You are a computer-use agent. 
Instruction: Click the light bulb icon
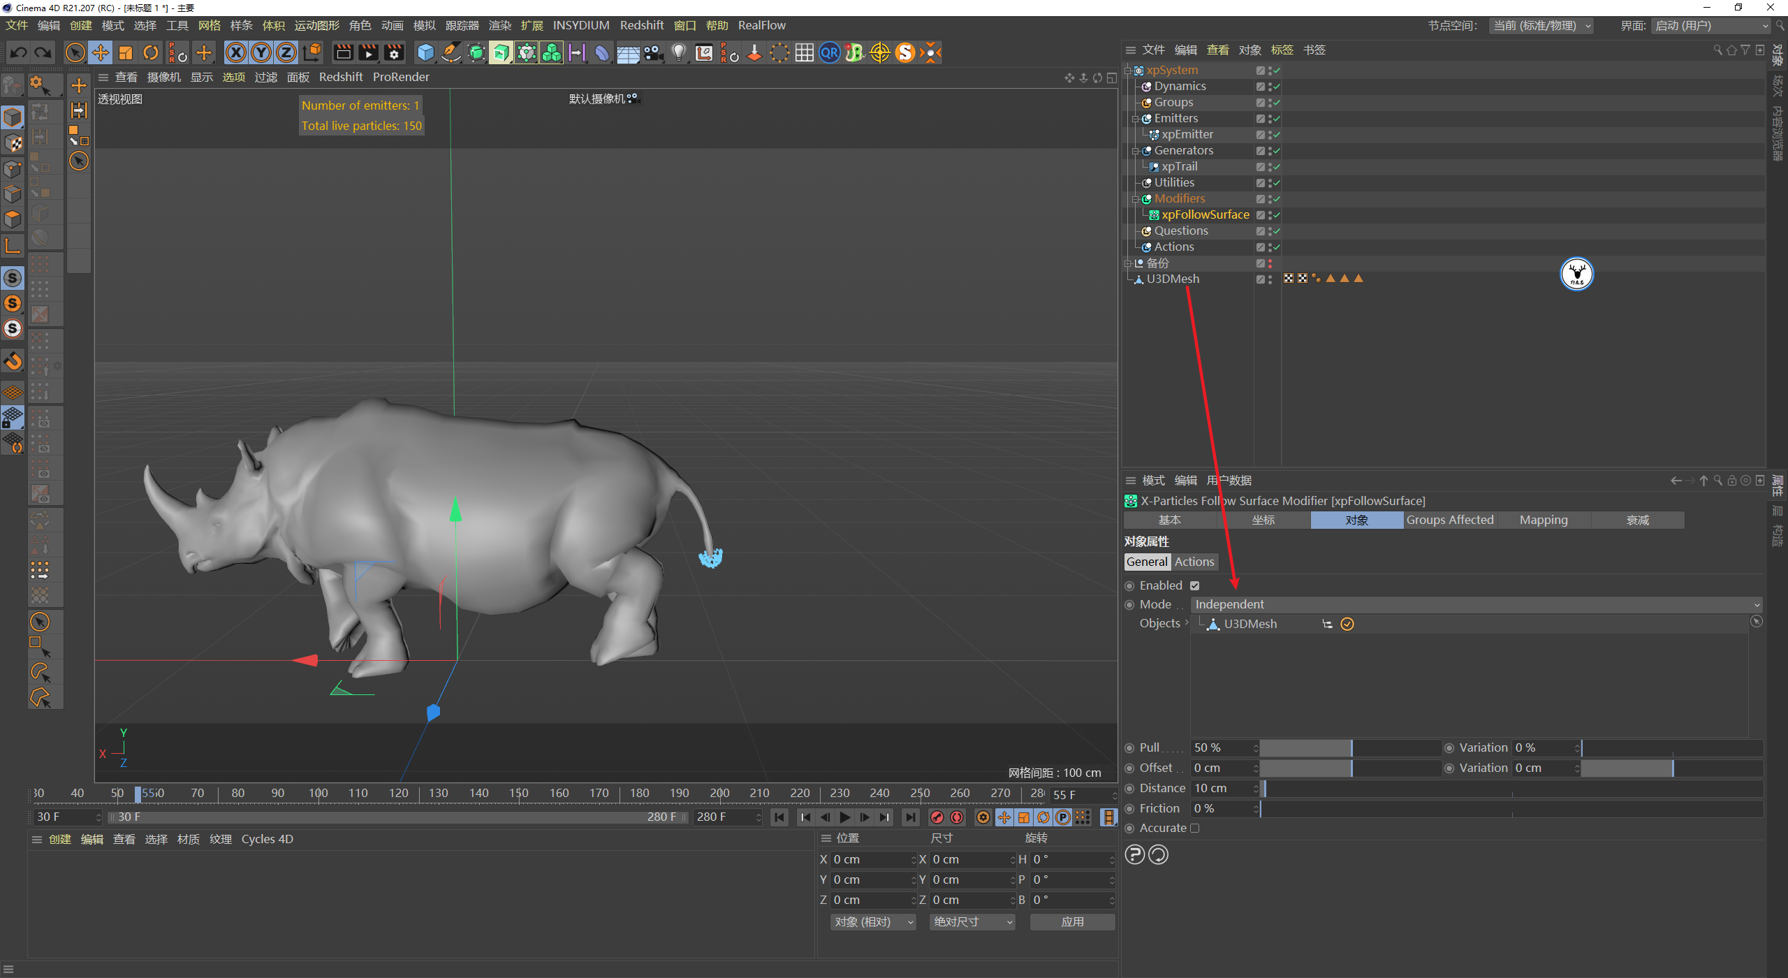(x=678, y=52)
